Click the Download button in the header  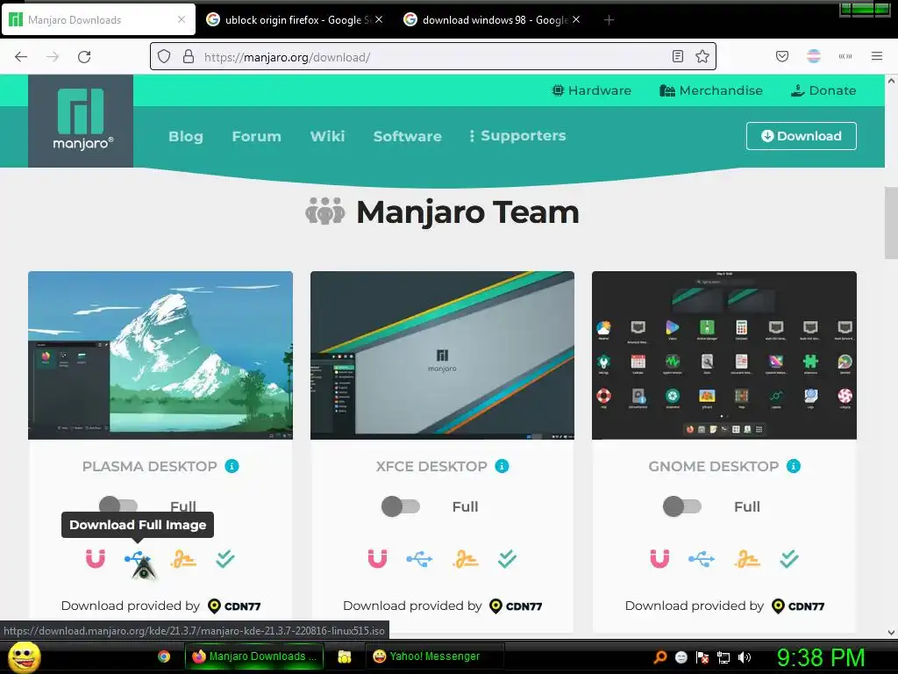[802, 136]
